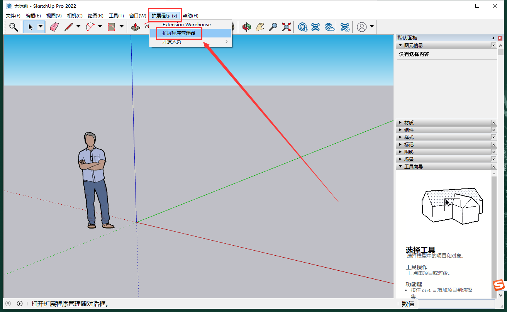This screenshot has height=312, width=507.
Task: Select Extension Warehouse menu entry
Action: pos(187,25)
